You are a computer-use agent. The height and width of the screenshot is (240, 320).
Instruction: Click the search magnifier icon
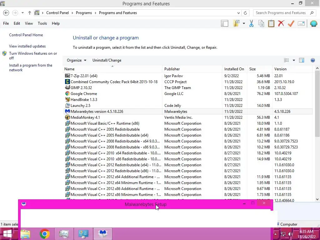tap(312, 13)
